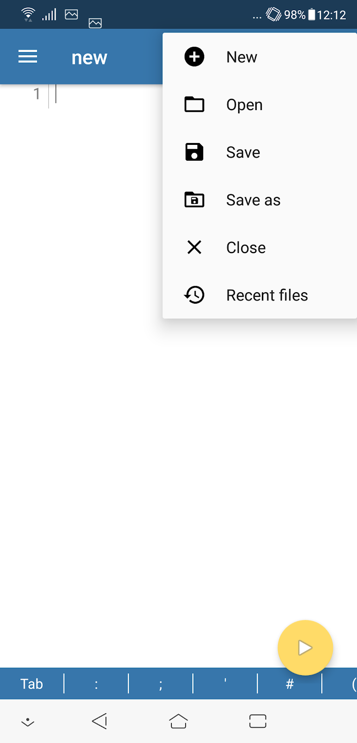
Task: Tap the plus icon for New
Action: point(195,57)
